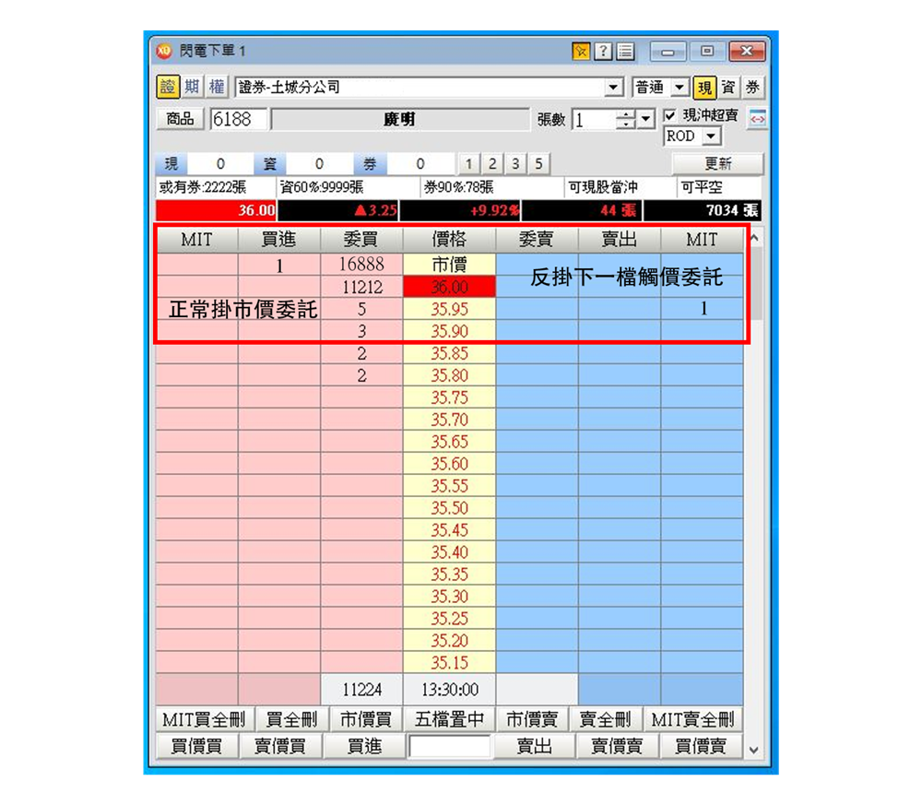Select the 券 short sell type button

pyautogui.click(x=753, y=88)
